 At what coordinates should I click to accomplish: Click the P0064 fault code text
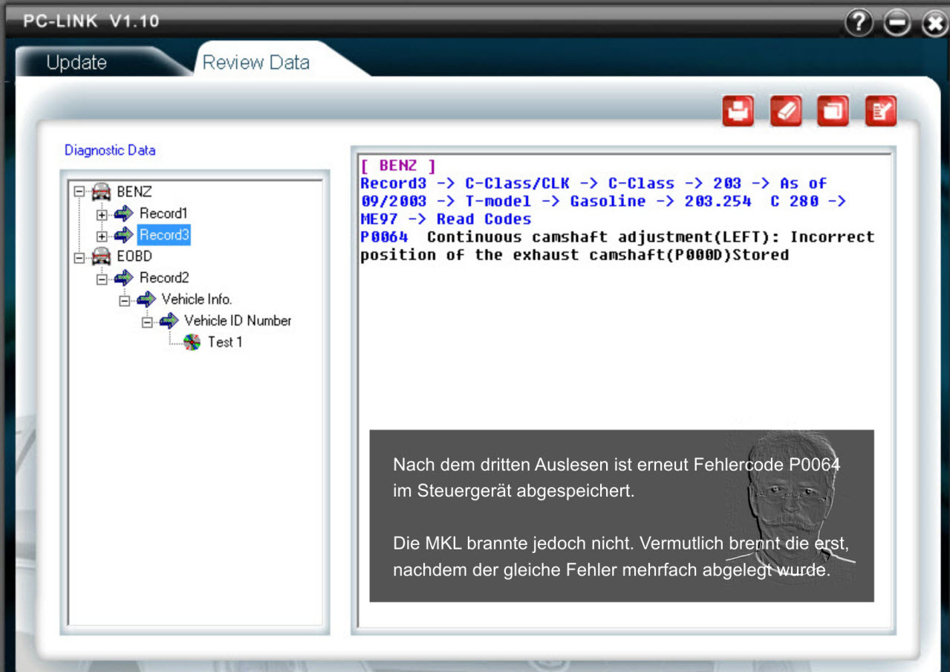(384, 237)
